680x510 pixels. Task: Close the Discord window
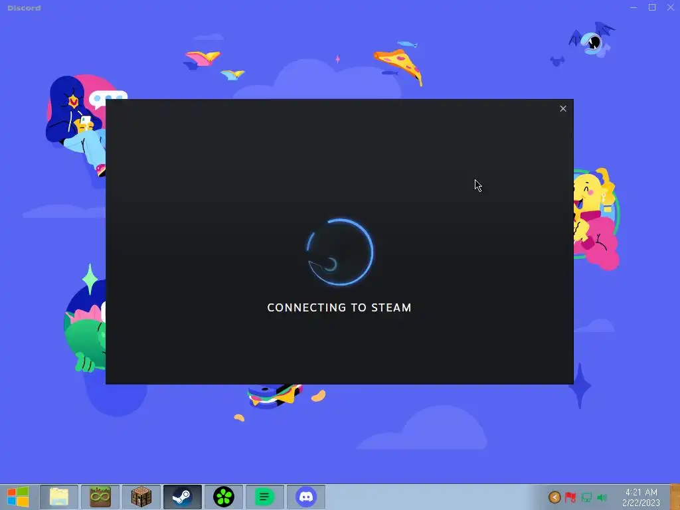click(671, 7)
